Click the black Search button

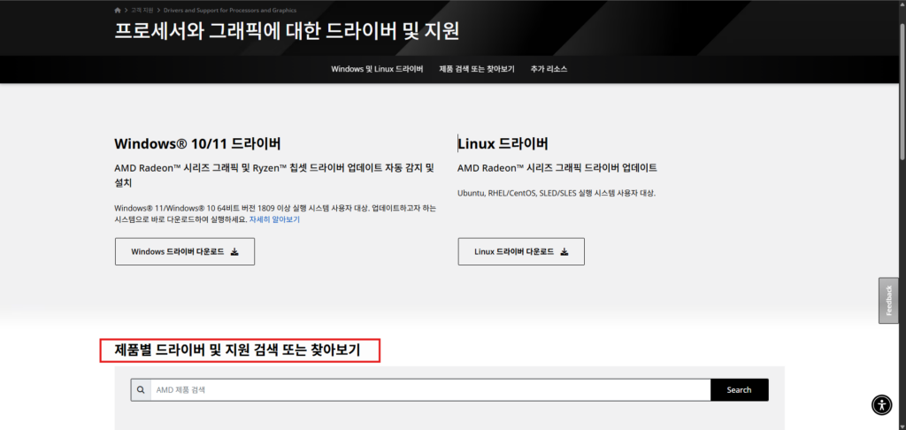[x=739, y=390]
